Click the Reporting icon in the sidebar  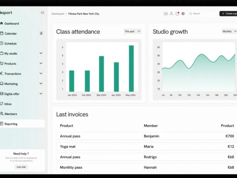tap(2, 124)
